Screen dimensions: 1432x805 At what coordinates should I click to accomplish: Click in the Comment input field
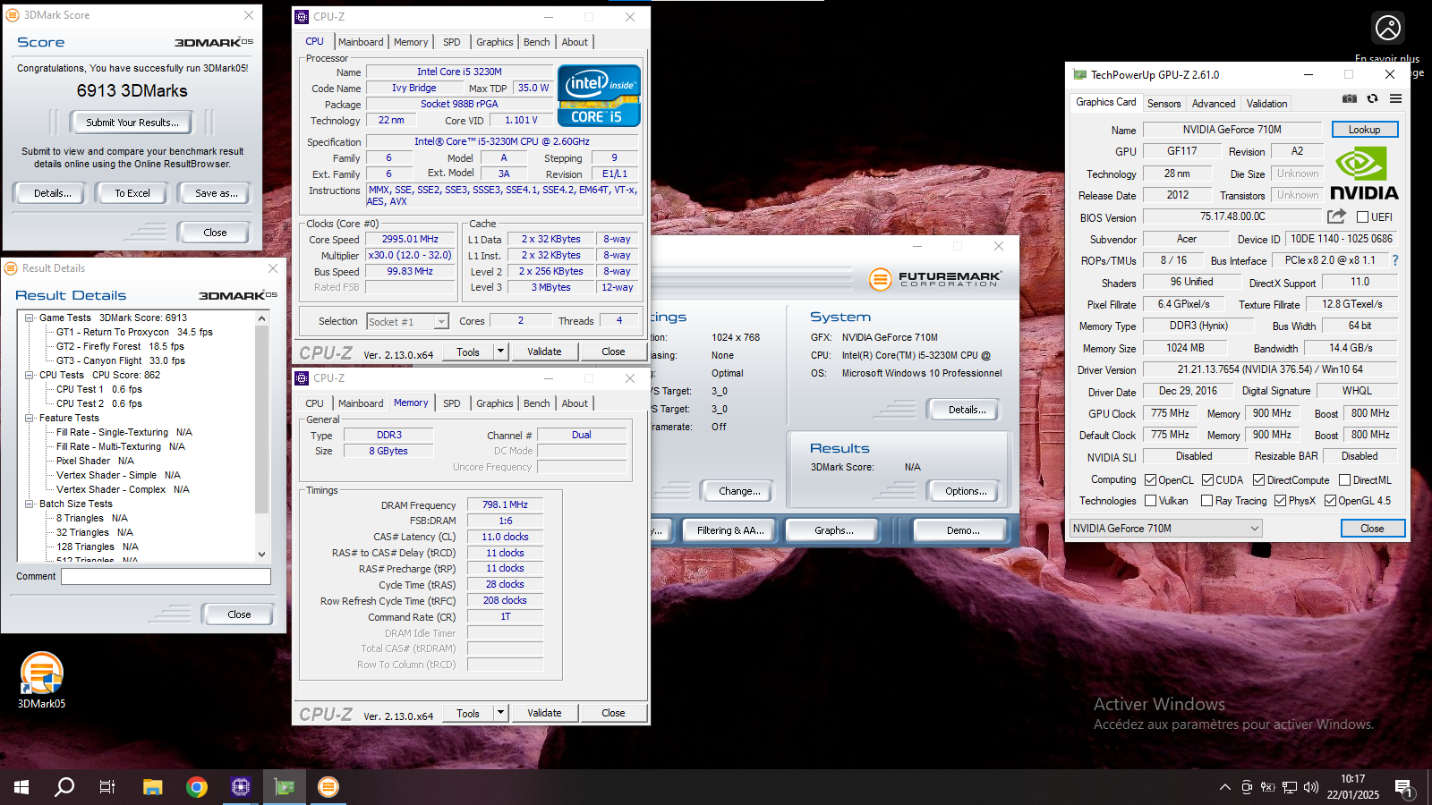(166, 576)
